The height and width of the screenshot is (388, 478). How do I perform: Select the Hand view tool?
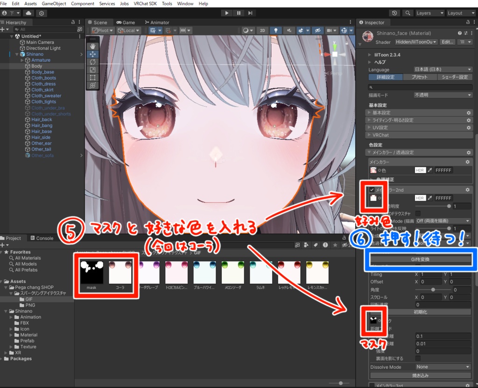click(x=93, y=46)
